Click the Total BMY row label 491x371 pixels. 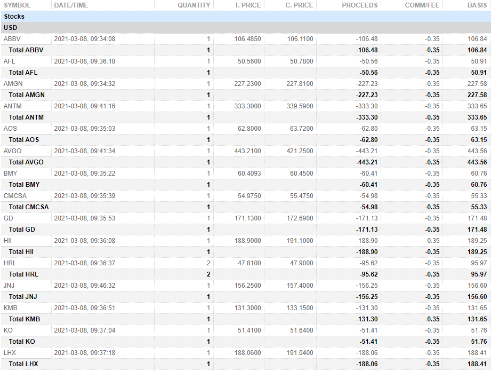24,184
